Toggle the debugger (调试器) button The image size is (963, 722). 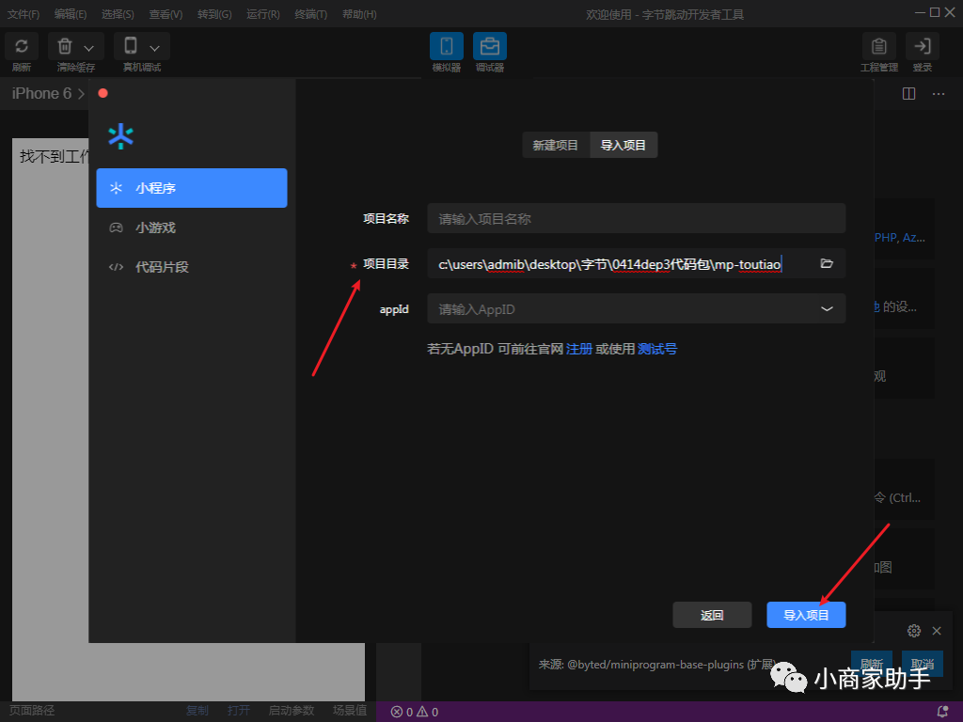coord(489,47)
